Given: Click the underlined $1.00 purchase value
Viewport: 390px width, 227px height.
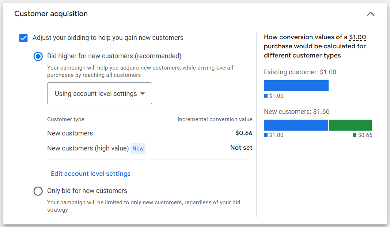Looking at the screenshot, I should 357,37.
